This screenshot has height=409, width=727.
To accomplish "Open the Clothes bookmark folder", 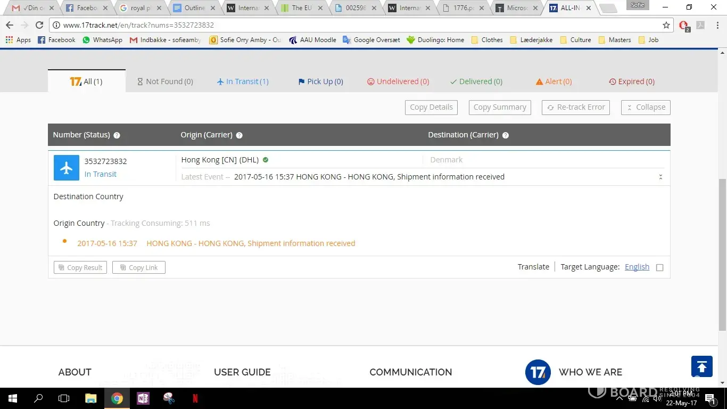I will coord(487,40).
